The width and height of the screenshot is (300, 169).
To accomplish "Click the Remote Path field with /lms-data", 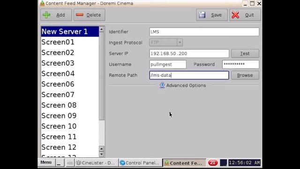I will (189, 75).
